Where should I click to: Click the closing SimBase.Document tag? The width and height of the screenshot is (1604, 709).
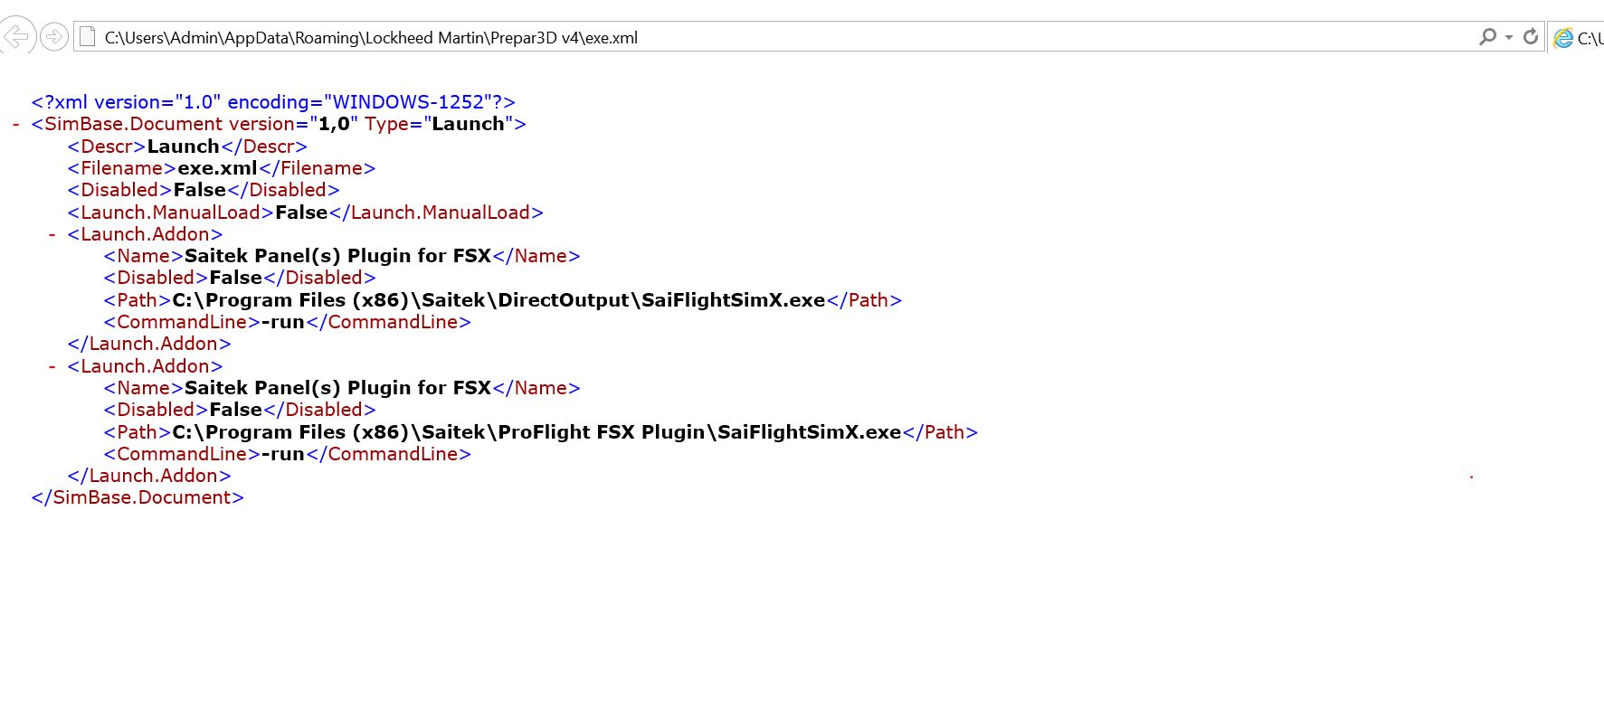138,497
